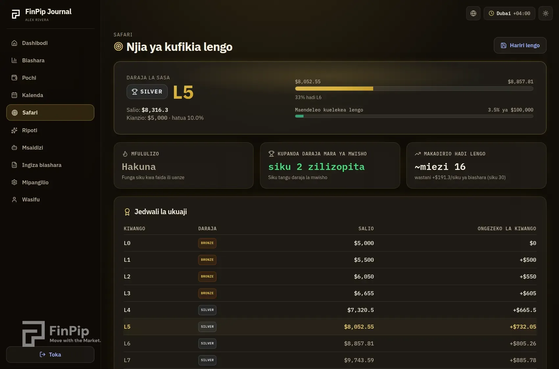
Task: Click the SILVER trophy badge
Action: (x=147, y=92)
